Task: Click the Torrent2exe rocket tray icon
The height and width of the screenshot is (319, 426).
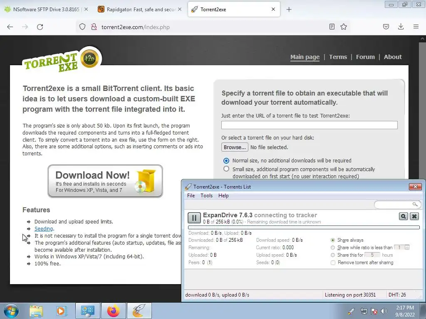Action: tap(351, 312)
